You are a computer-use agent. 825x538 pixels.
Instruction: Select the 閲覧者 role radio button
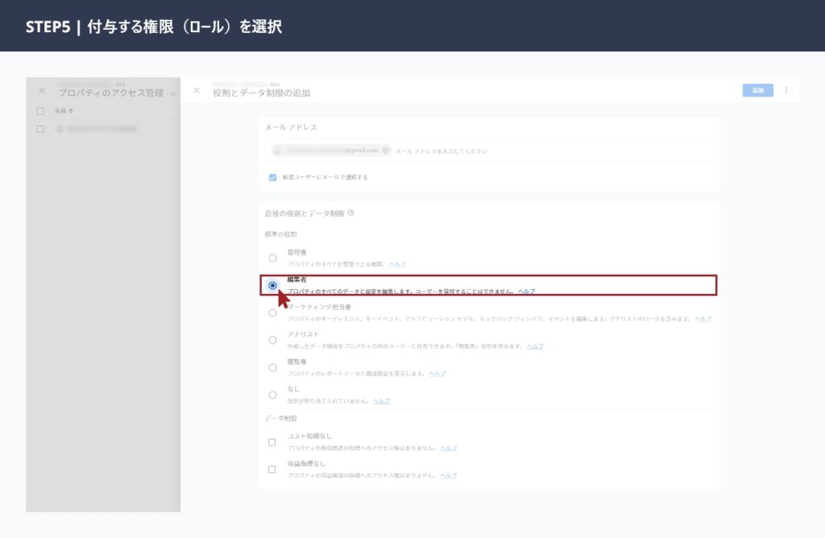pos(272,368)
